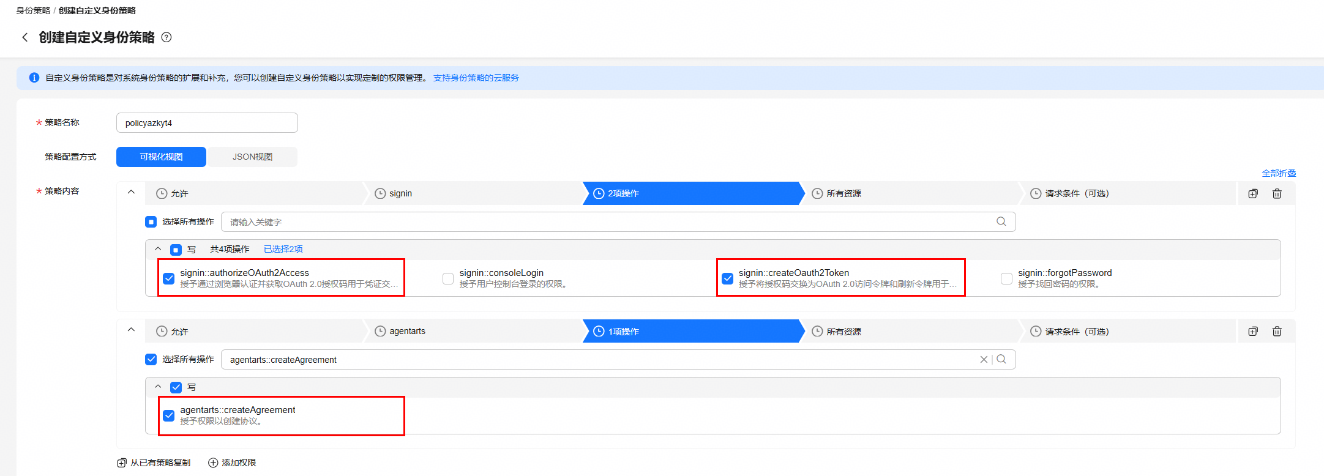1324x476 pixels.
Task: Collapse the signin permission block chevron
Action: coord(131,192)
